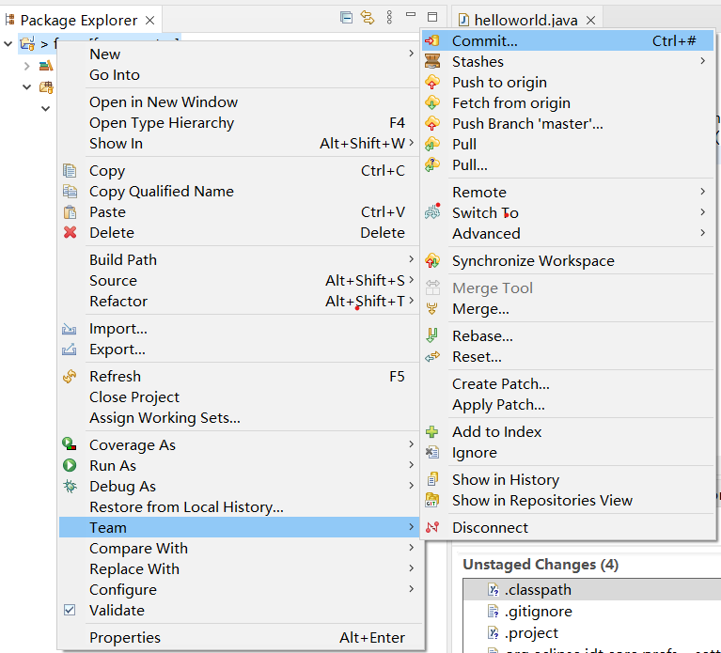The width and height of the screenshot is (721, 653).
Task: Click the Switch To branch icon
Action: coord(431,212)
